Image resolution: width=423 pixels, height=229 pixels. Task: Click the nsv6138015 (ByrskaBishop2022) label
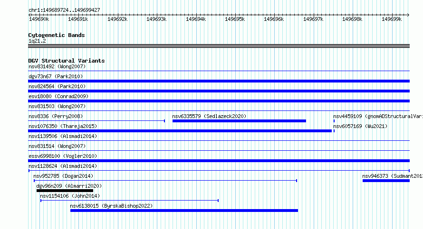111,206
